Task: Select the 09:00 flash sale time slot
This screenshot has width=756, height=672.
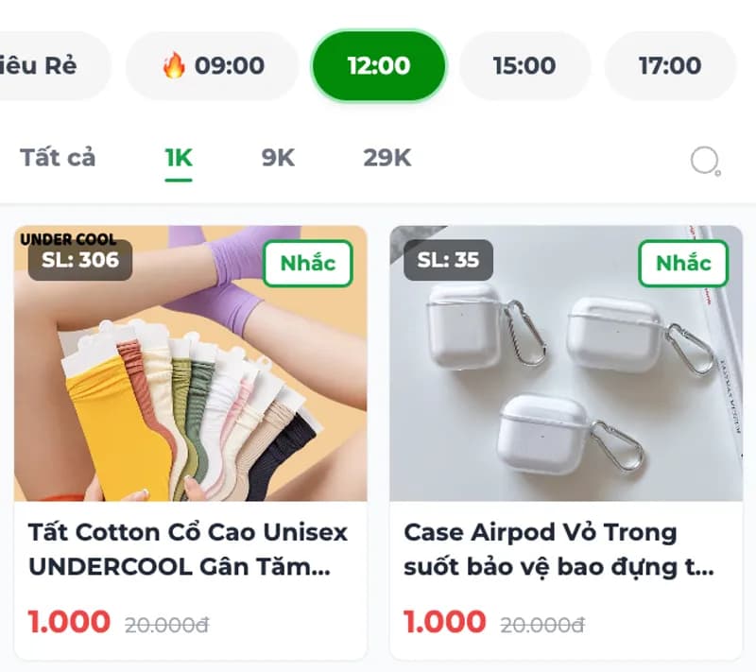Action: (x=210, y=66)
